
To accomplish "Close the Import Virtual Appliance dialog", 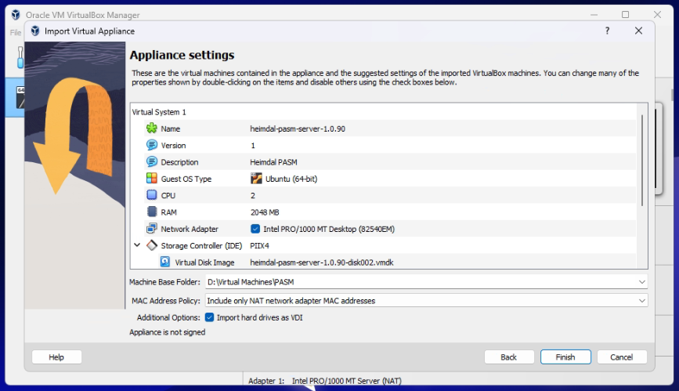I will click(638, 31).
